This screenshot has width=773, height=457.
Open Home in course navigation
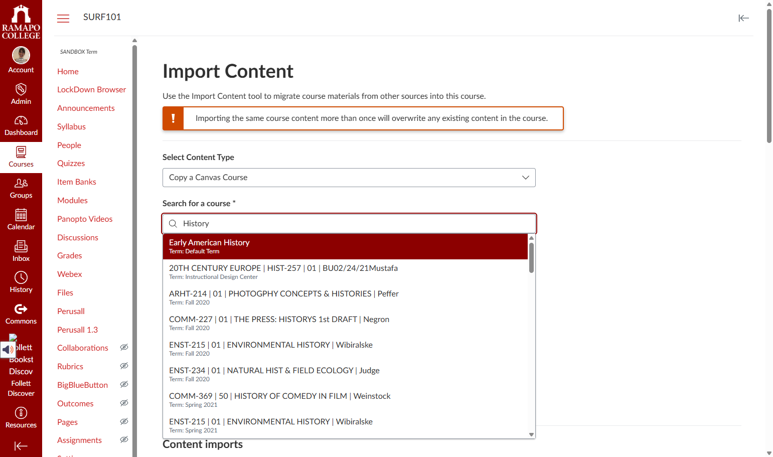[x=68, y=71]
